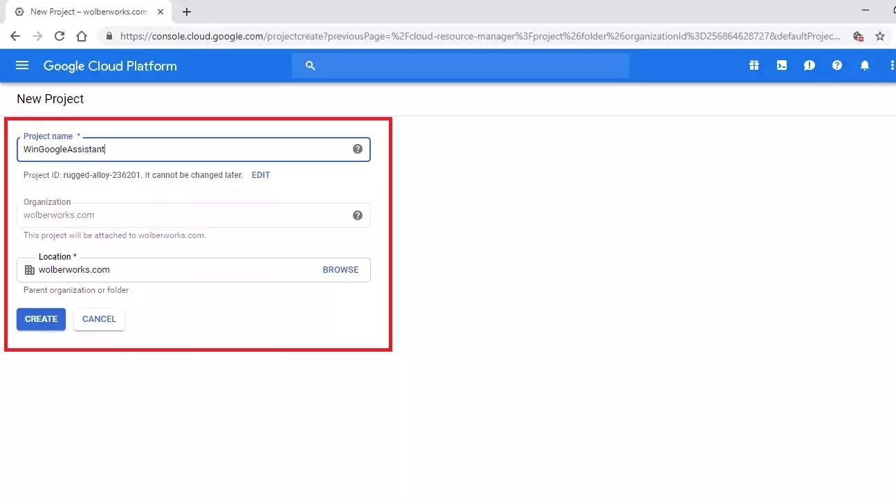896x504 pixels.
Task: Click the CANCEL button
Action: (x=99, y=319)
